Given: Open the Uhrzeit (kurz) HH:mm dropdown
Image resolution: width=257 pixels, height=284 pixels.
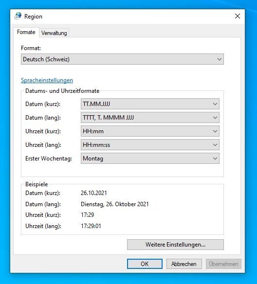Looking at the screenshot, I should [x=150, y=131].
